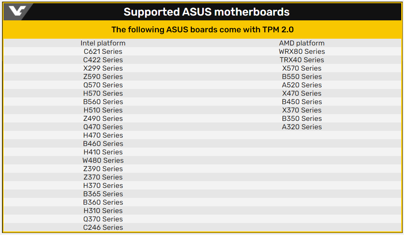Click the Supported ASUS motherboards title
The height and width of the screenshot is (235, 404).
(206, 12)
